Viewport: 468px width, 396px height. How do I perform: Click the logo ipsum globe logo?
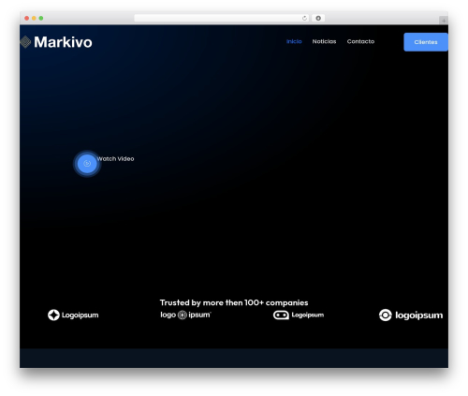coord(185,315)
